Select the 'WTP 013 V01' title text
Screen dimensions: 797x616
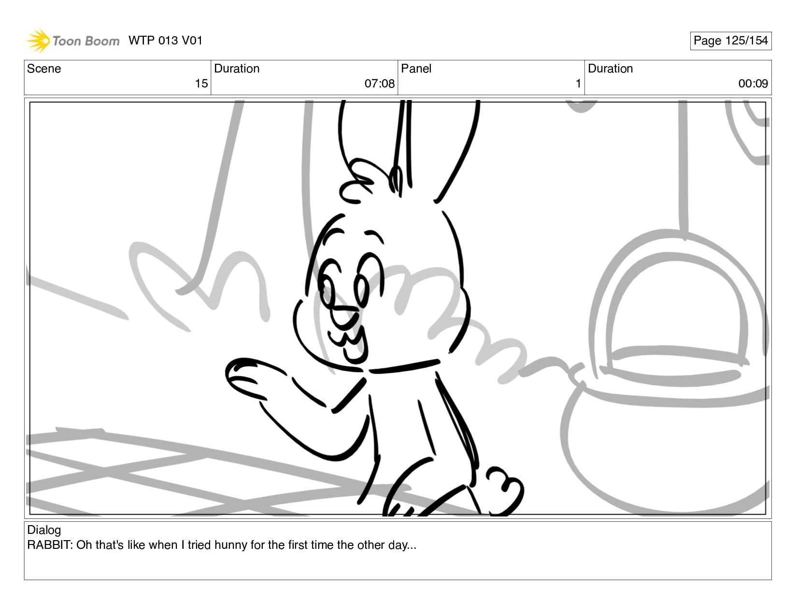pyautogui.click(x=165, y=41)
